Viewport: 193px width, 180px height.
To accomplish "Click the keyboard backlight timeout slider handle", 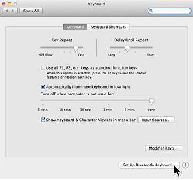I will click(x=151, y=101).
